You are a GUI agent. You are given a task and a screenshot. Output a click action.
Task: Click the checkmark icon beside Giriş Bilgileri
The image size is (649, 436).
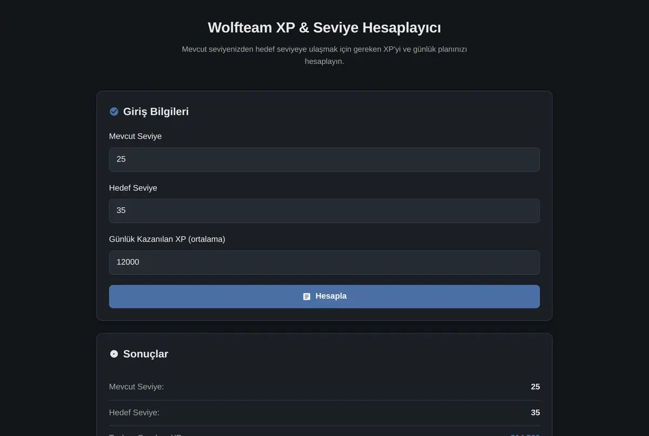pyautogui.click(x=114, y=111)
